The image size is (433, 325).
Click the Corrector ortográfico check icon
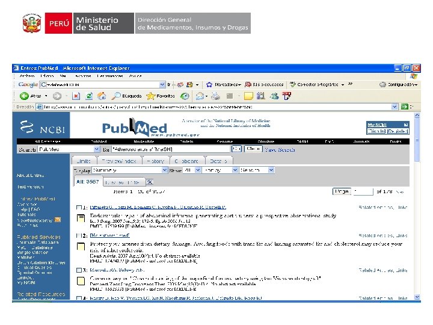(x=293, y=85)
